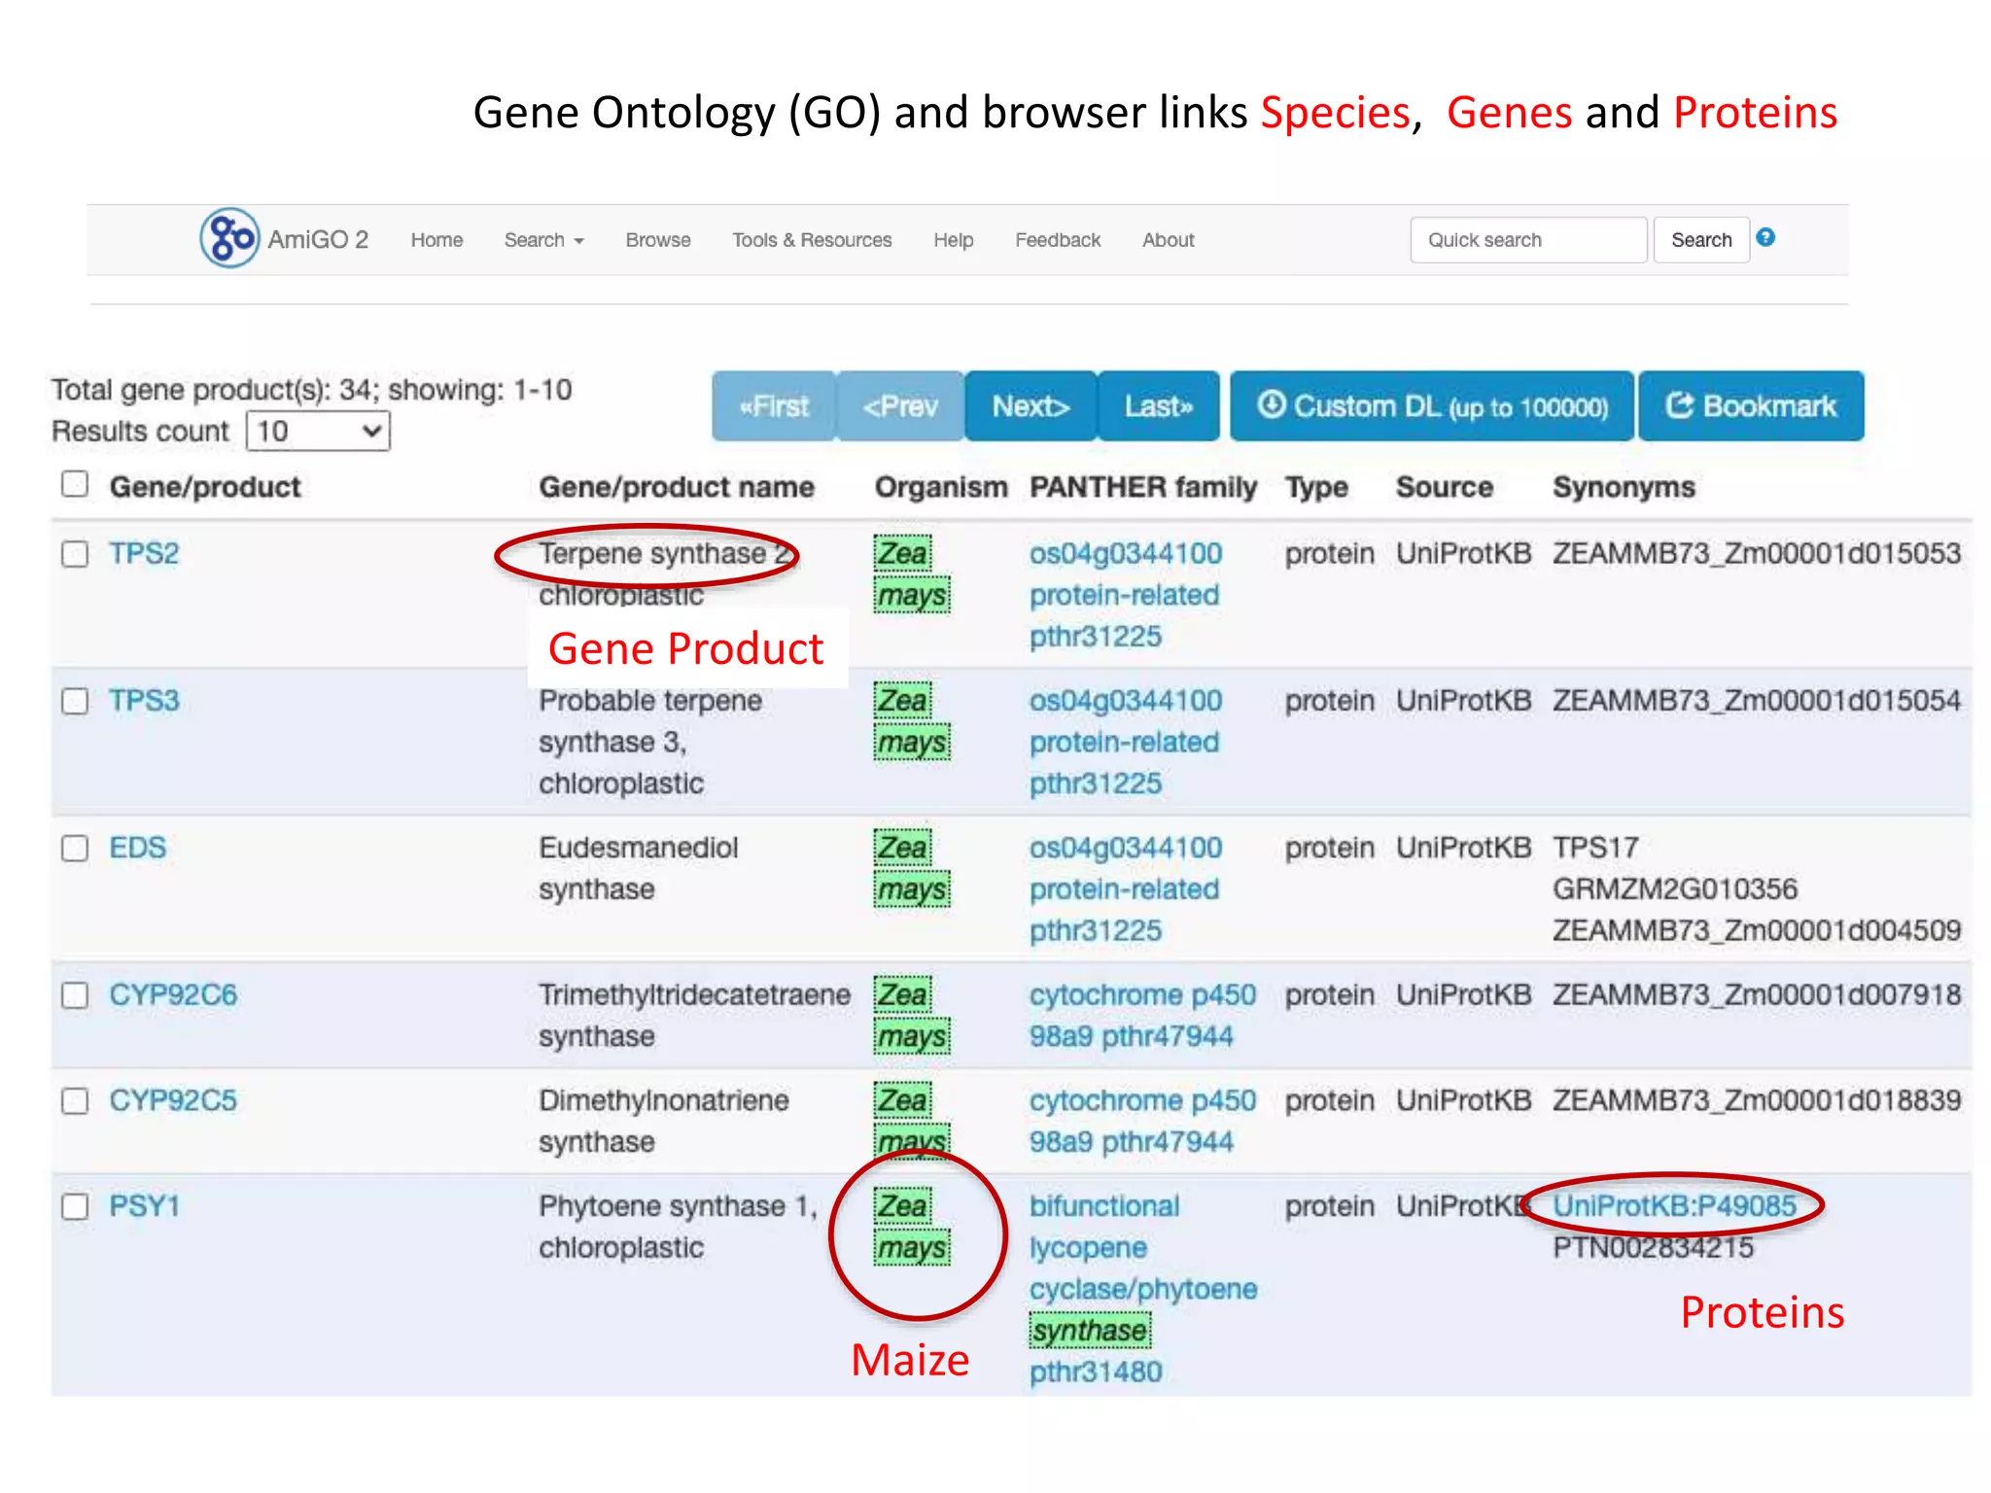Open the AmiGO 2 logo home link

(x=284, y=238)
